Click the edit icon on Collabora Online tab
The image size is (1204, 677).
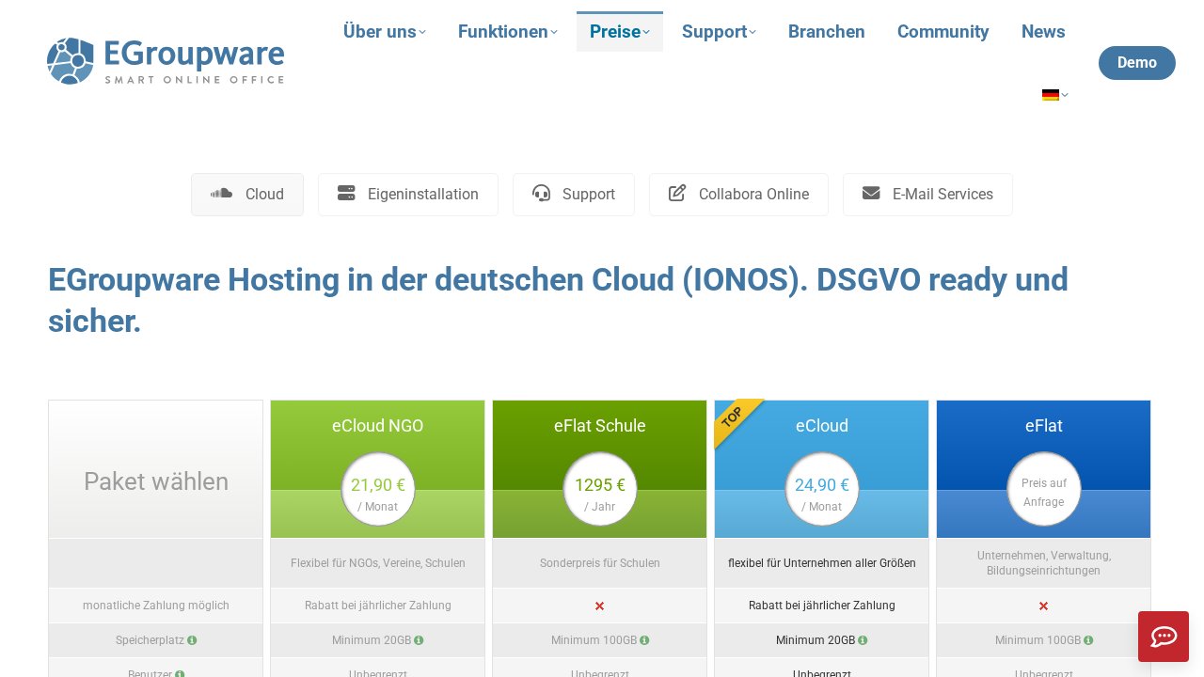tap(677, 193)
